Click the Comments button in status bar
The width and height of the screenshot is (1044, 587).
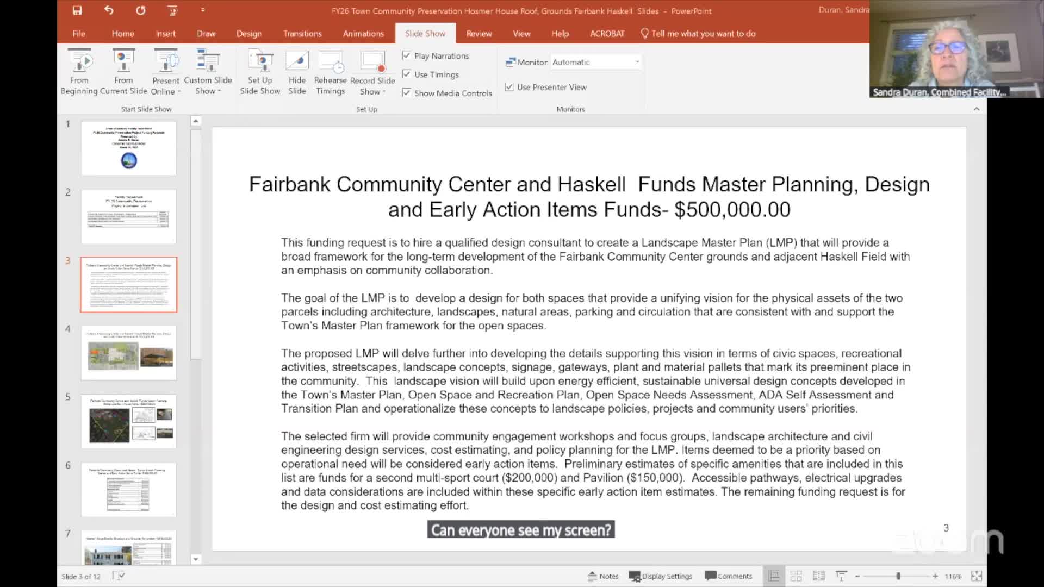729,576
